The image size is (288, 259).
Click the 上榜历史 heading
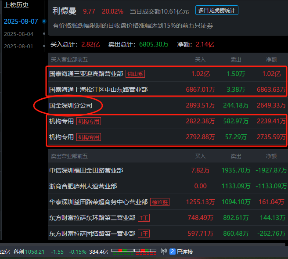tap(16, 5)
